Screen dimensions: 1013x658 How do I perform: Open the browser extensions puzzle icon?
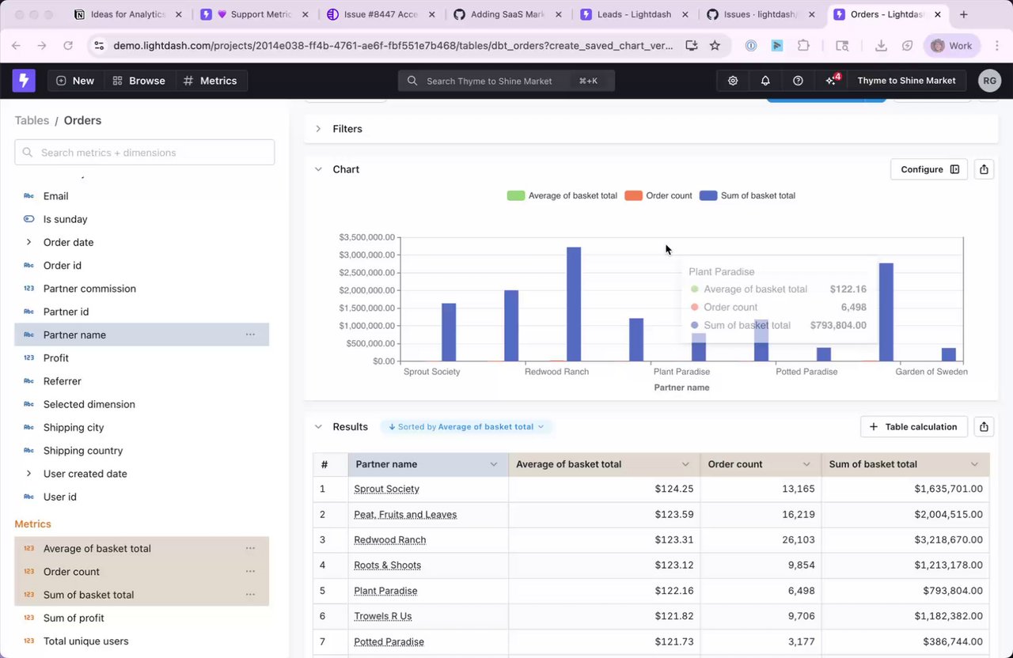(804, 46)
